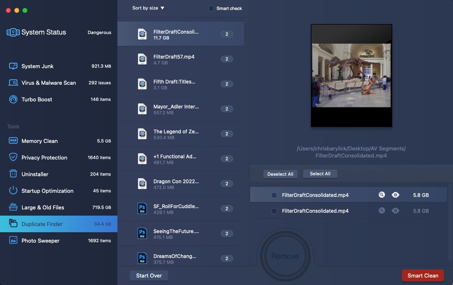Viewport: 453px width, 285px height.
Task: Click the Start Over button
Action: point(149,275)
